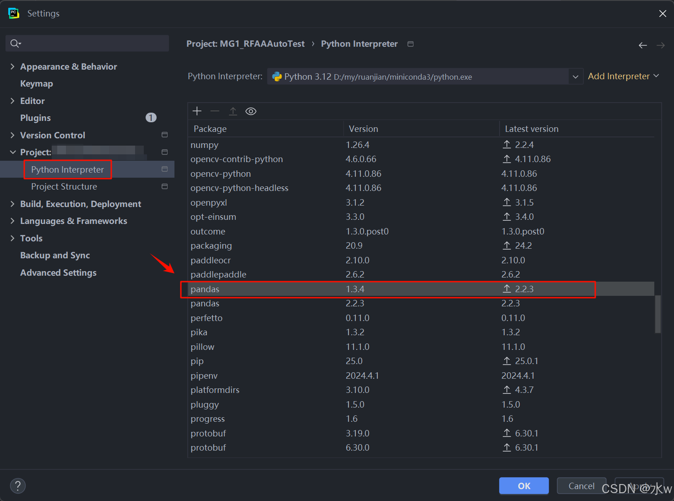The image size is (674, 501).
Task: Click the uninstall package minus icon
Action: (215, 111)
